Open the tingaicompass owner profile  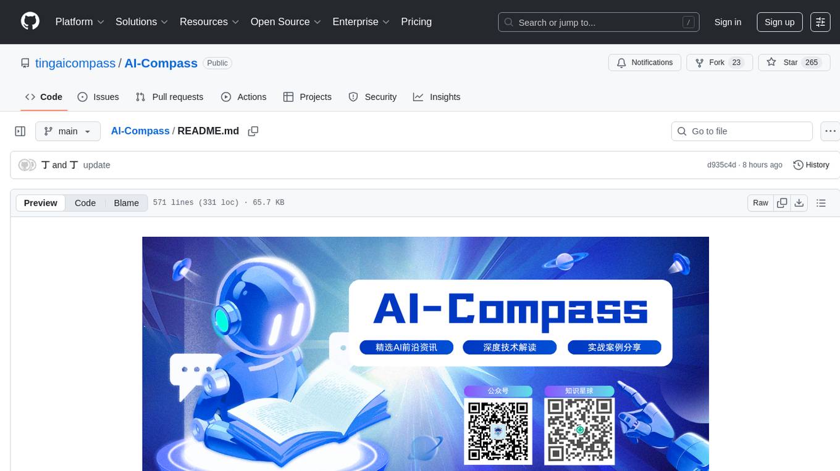75,63
